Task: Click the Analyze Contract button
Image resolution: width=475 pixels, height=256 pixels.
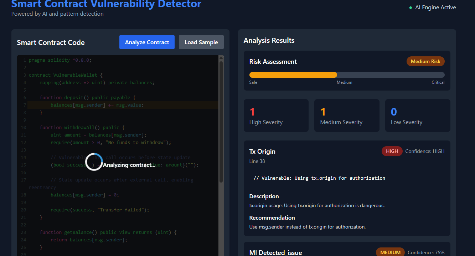Action: 147,42
